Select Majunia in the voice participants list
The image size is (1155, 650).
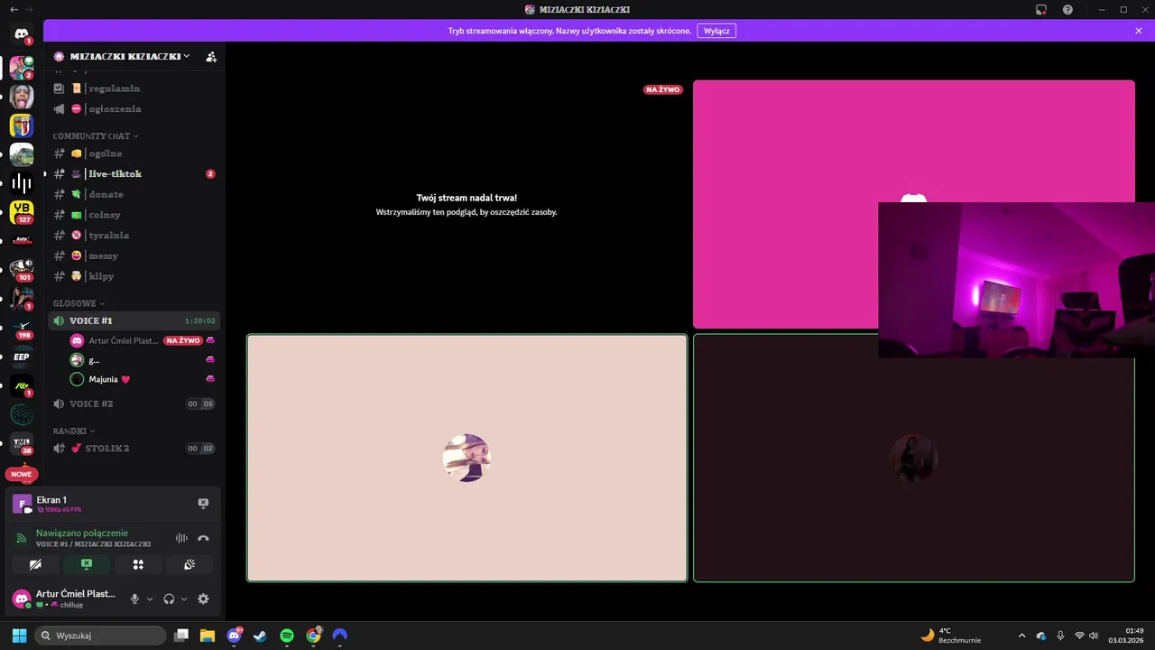coord(143,379)
